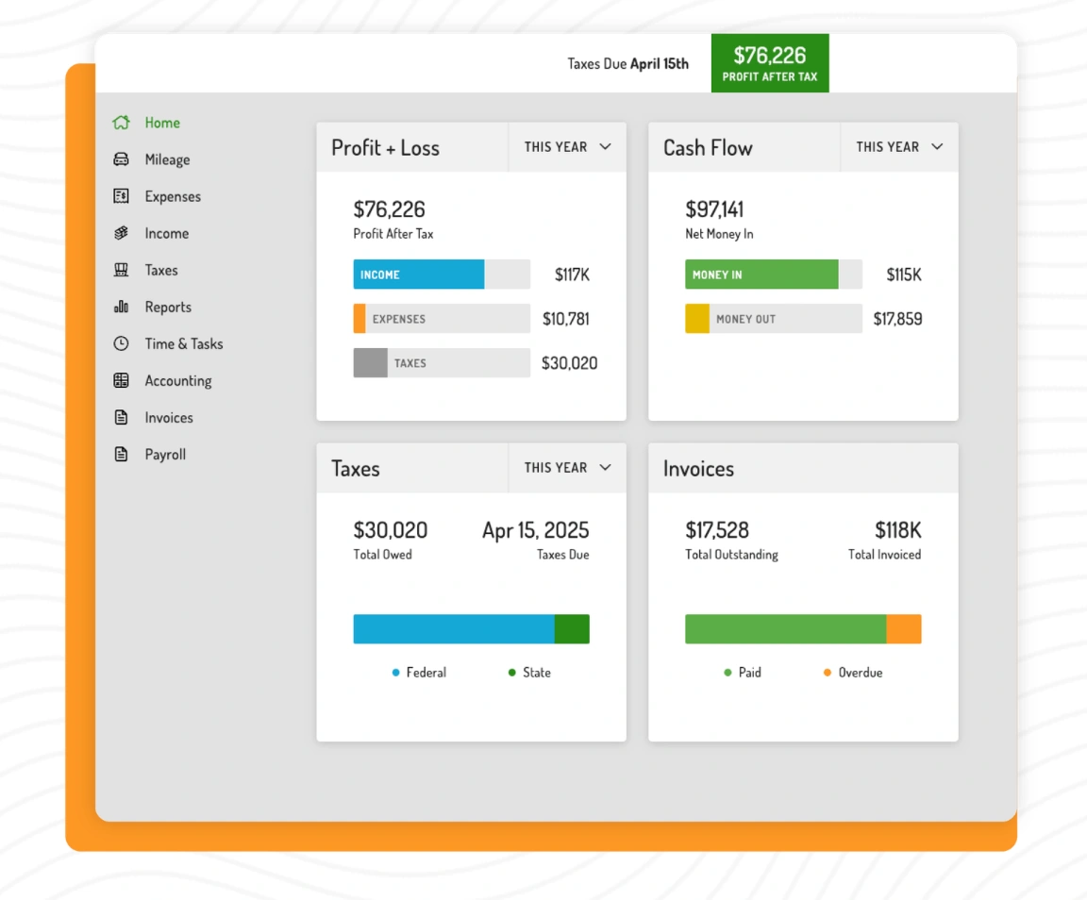Click the $97,141 Net Money In value
1087x900 pixels.
point(714,209)
